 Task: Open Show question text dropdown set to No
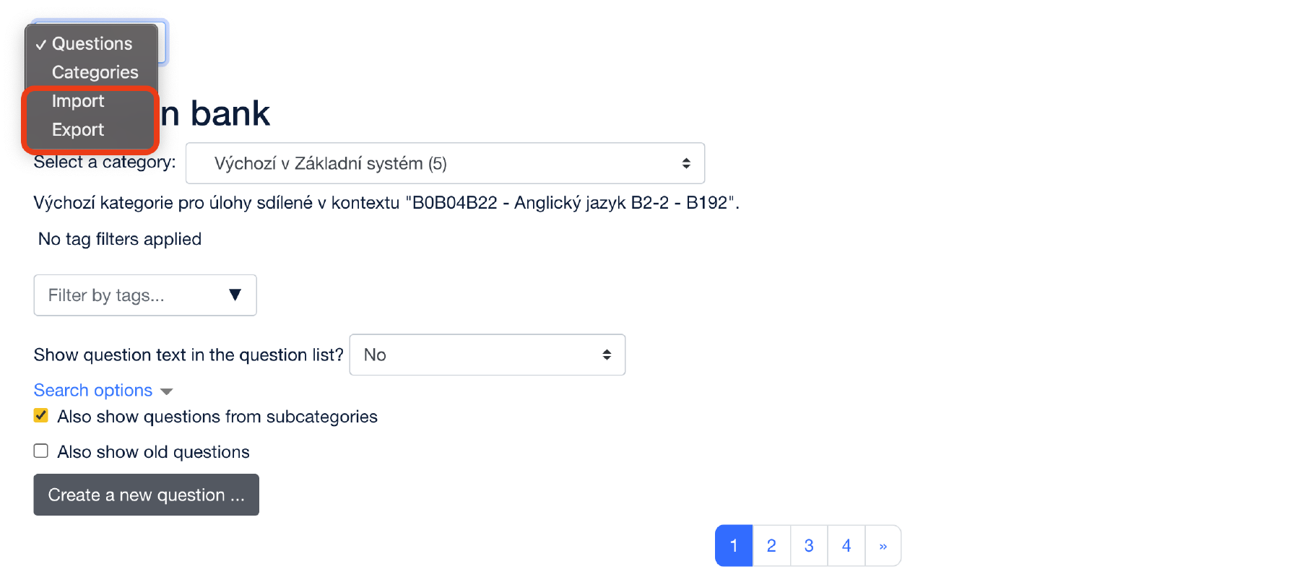[x=487, y=355]
